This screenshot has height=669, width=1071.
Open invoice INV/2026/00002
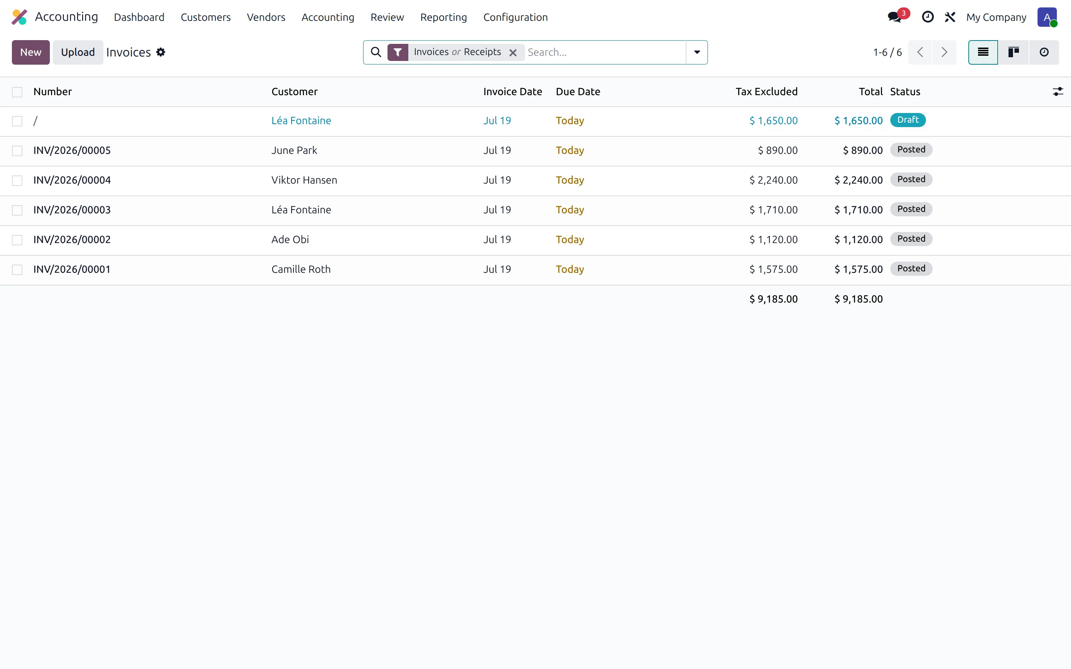(72, 239)
